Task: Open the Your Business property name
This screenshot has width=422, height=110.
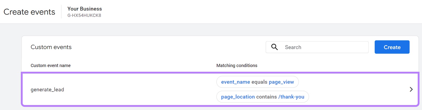Action: [x=84, y=9]
